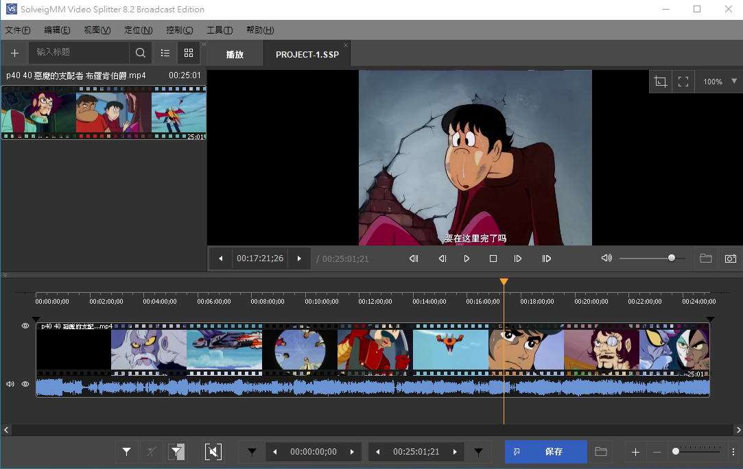Switch to the 播放 tab
The width and height of the screenshot is (743, 469).
pos(235,54)
